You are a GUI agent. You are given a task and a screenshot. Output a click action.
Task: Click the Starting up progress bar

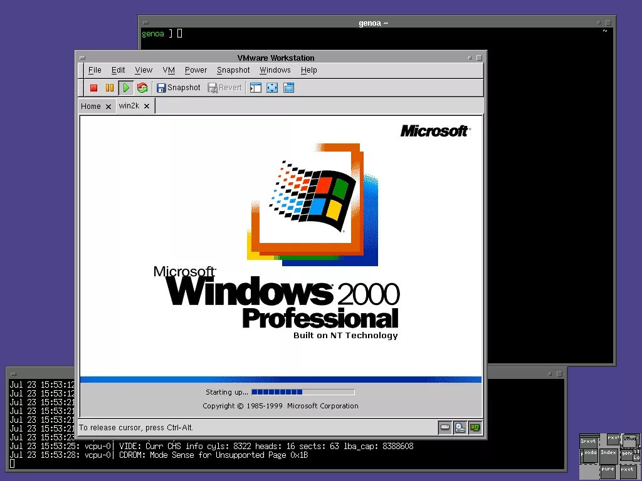pos(303,391)
